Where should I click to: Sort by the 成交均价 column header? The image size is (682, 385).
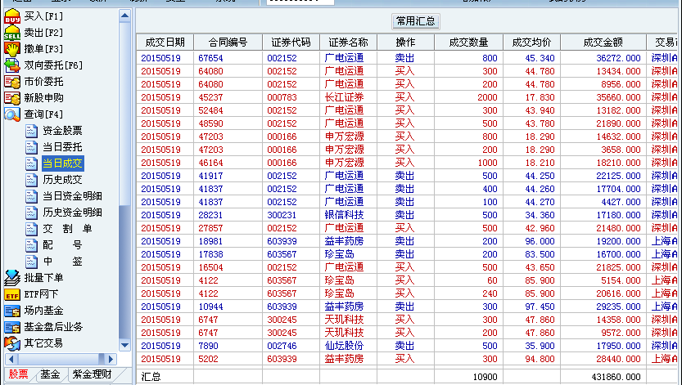[x=531, y=43]
